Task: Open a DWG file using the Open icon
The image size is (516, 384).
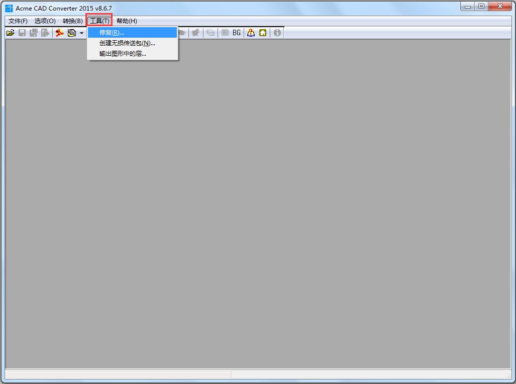Action: coord(10,32)
